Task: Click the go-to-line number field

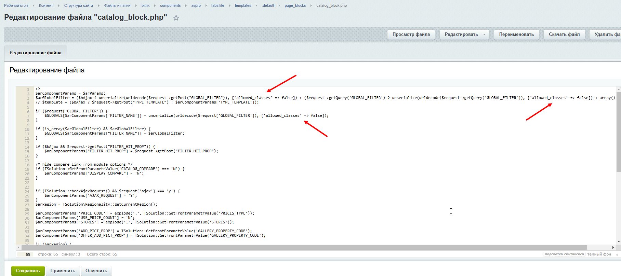Action: point(25,254)
